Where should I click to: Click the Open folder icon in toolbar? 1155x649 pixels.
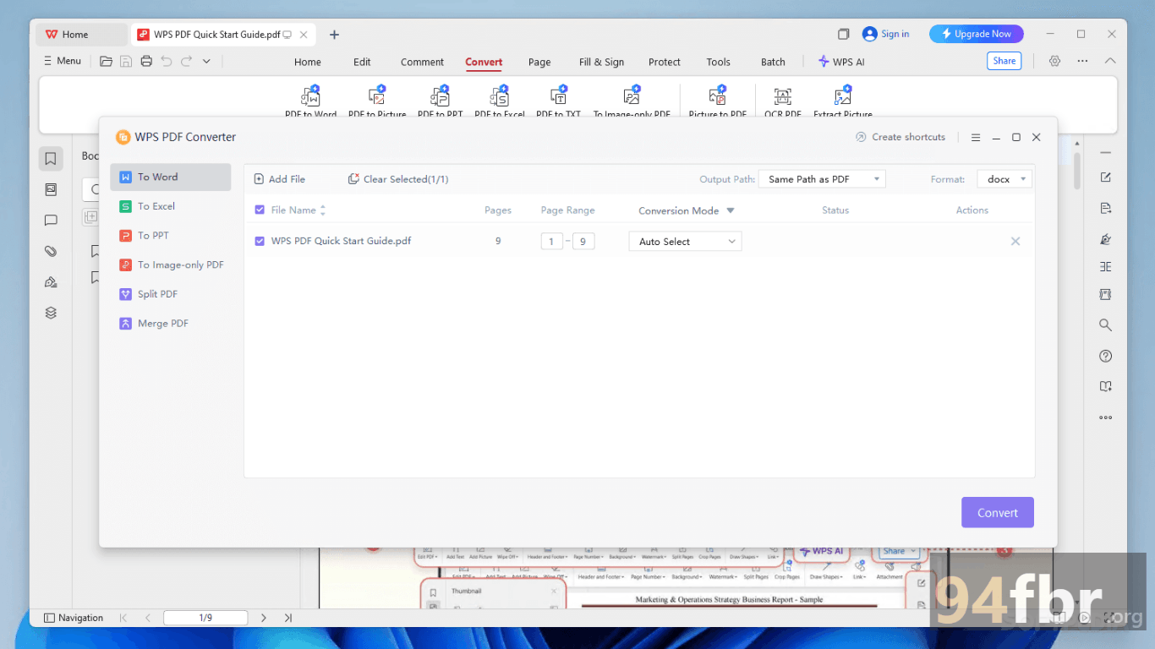[106, 61]
